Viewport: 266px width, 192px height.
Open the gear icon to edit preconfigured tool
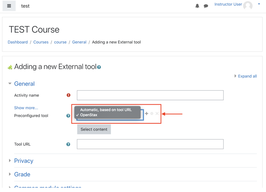pyautogui.click(x=152, y=114)
